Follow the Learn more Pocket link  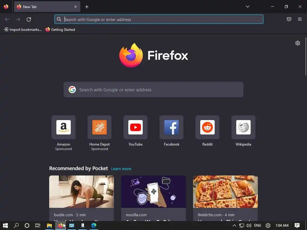click(x=121, y=169)
